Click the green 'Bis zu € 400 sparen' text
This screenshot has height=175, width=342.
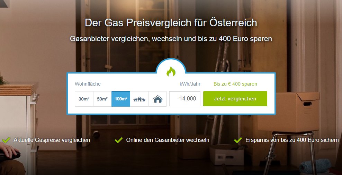[x=235, y=84]
